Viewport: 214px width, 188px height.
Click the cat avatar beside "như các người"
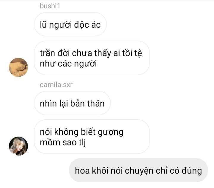click(x=18, y=67)
